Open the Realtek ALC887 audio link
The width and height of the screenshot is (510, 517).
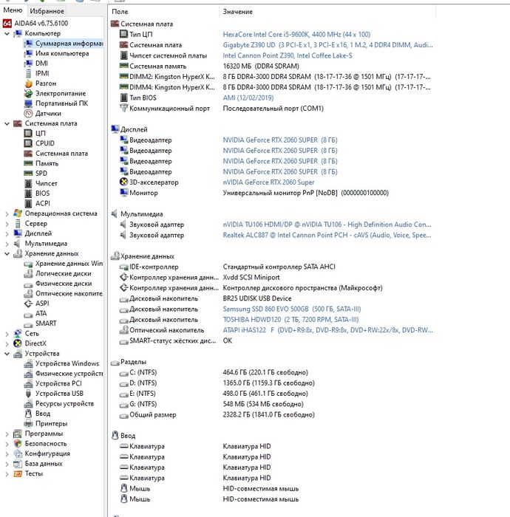[x=327, y=235]
